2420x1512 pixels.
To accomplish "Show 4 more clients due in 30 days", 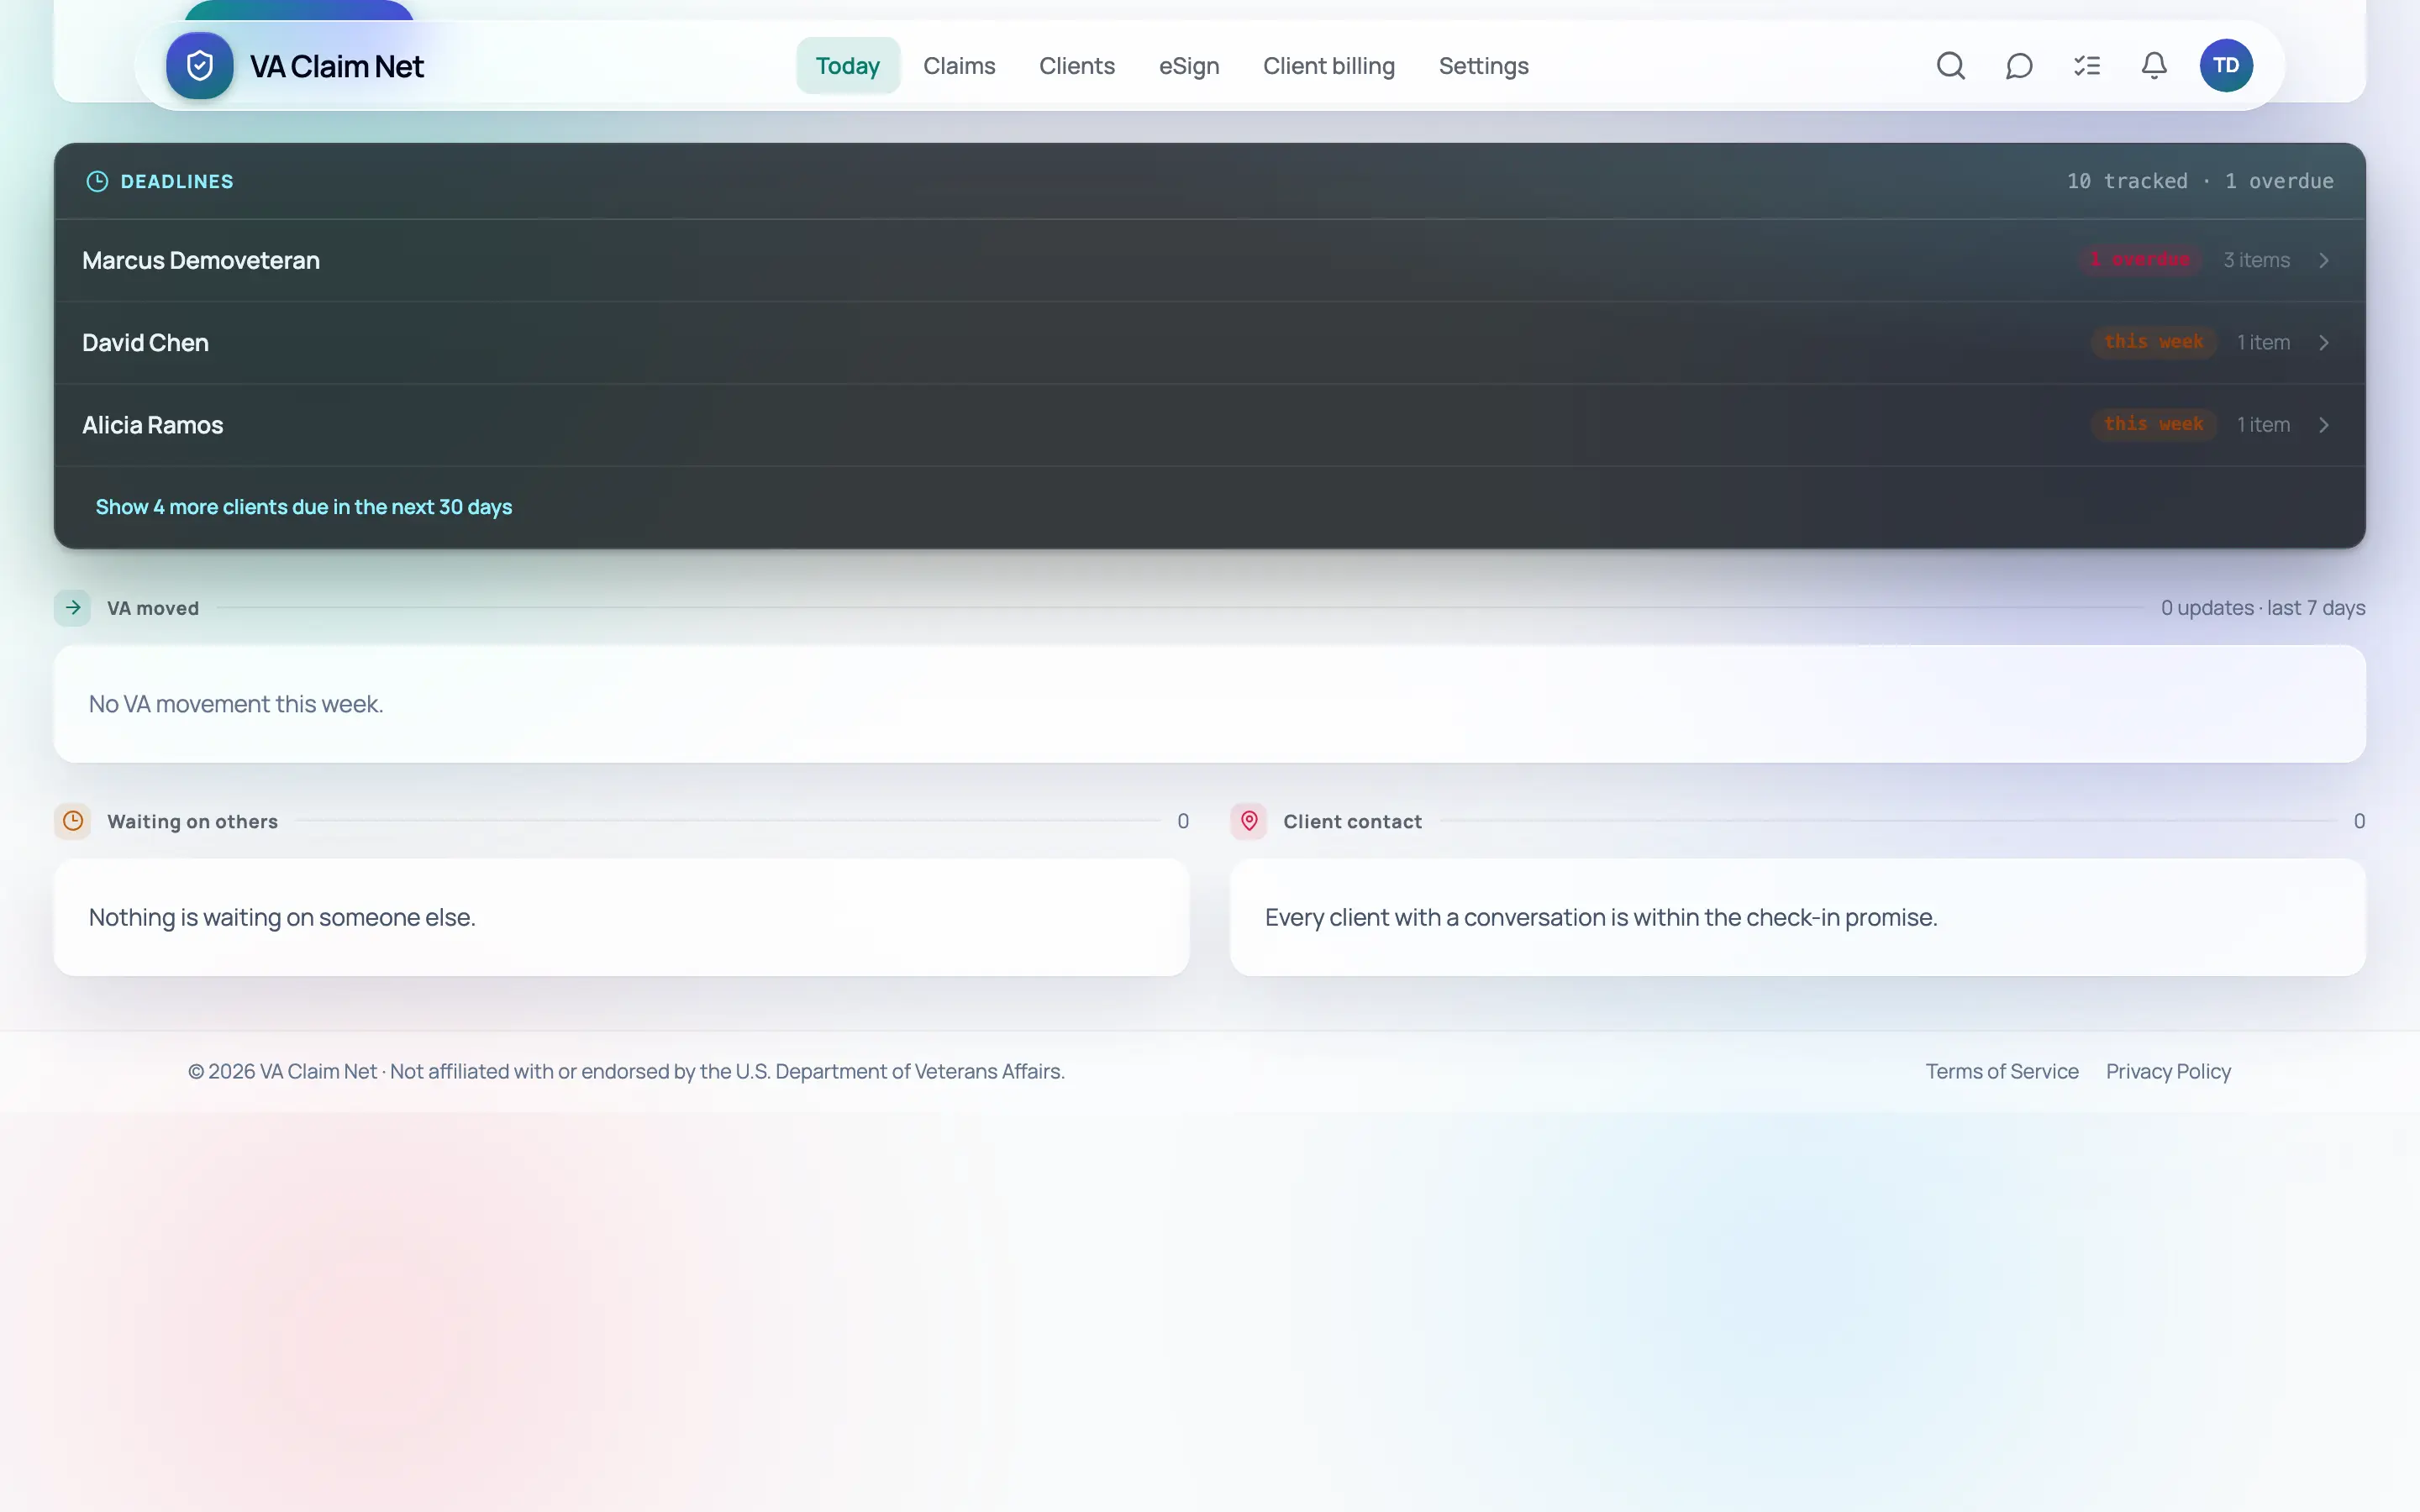I will coord(304,507).
